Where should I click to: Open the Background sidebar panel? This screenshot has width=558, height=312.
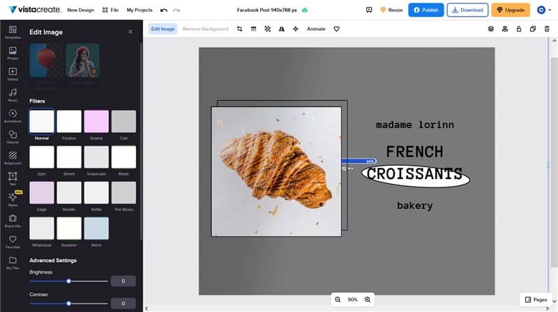click(x=13, y=158)
